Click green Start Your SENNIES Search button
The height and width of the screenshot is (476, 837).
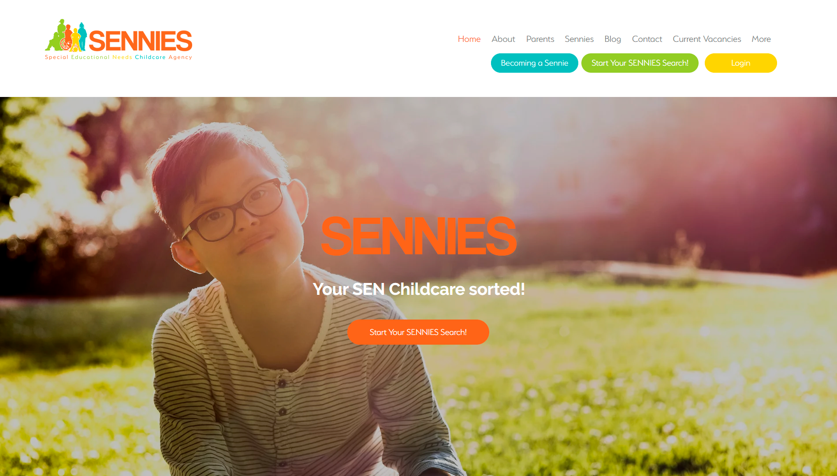pyautogui.click(x=640, y=63)
